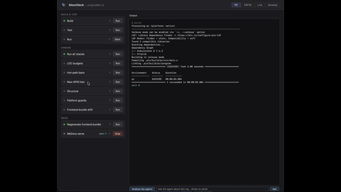341x192 pixels.
Task: Select the Build row label
Action: pos(70,21)
